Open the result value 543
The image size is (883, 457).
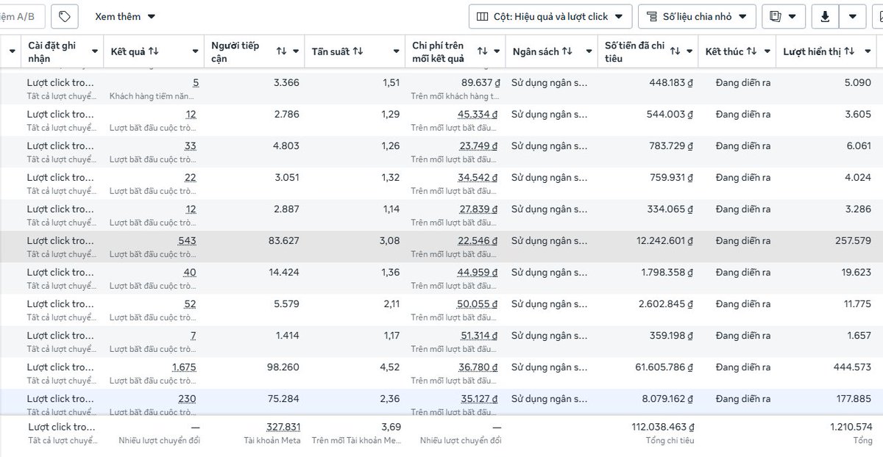187,241
